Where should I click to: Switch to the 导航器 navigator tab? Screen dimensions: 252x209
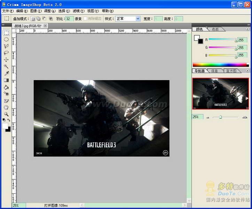199,71
